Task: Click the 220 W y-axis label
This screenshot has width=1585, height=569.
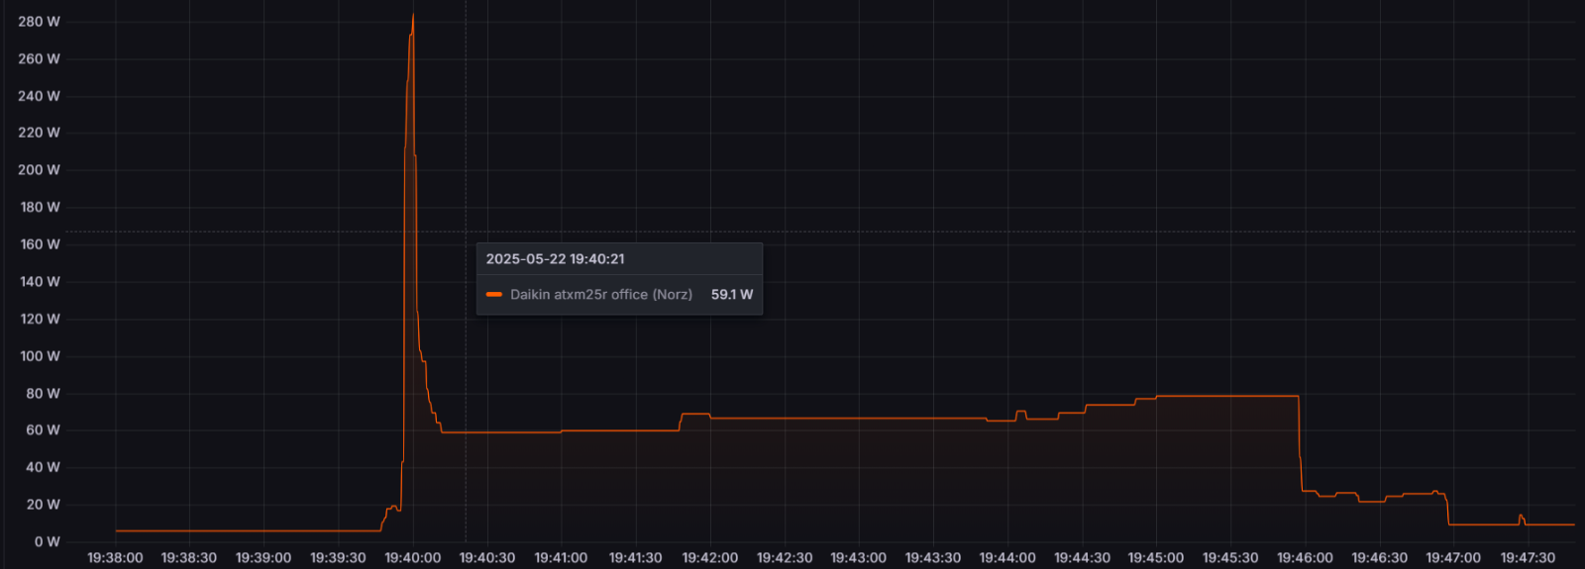Action: 39,133
